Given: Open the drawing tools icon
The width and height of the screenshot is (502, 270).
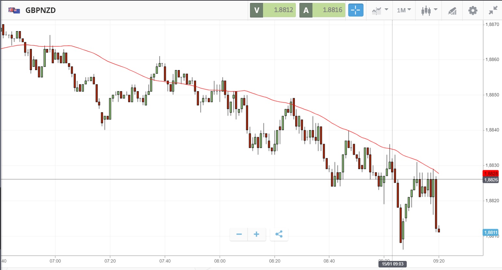Looking at the screenshot, I should [x=452, y=11].
